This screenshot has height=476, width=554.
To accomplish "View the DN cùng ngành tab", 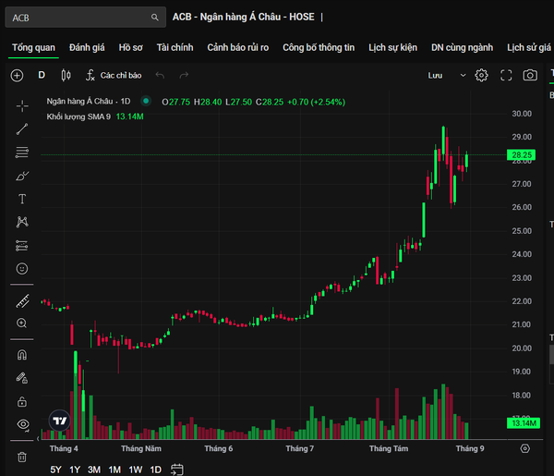I will pyautogui.click(x=462, y=47).
